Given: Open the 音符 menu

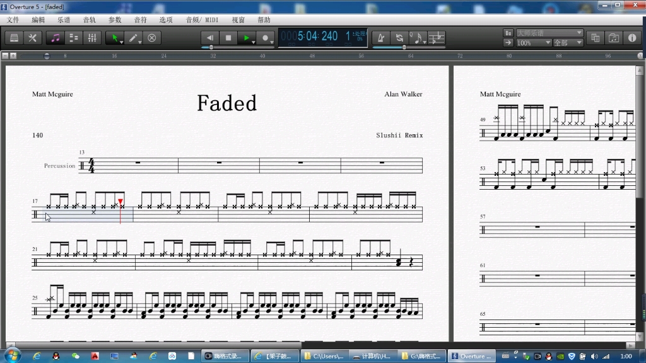Looking at the screenshot, I should click(x=141, y=20).
